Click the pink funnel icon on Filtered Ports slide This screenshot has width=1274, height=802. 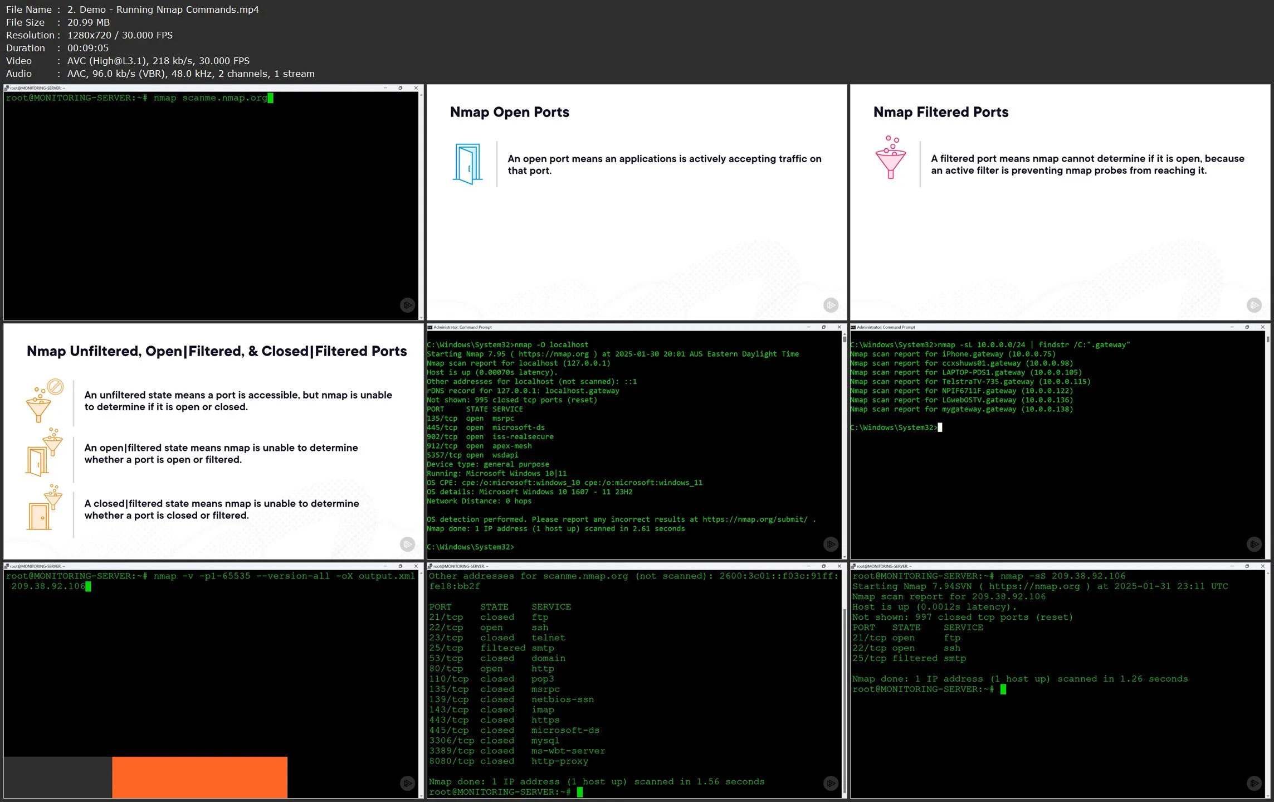[891, 158]
